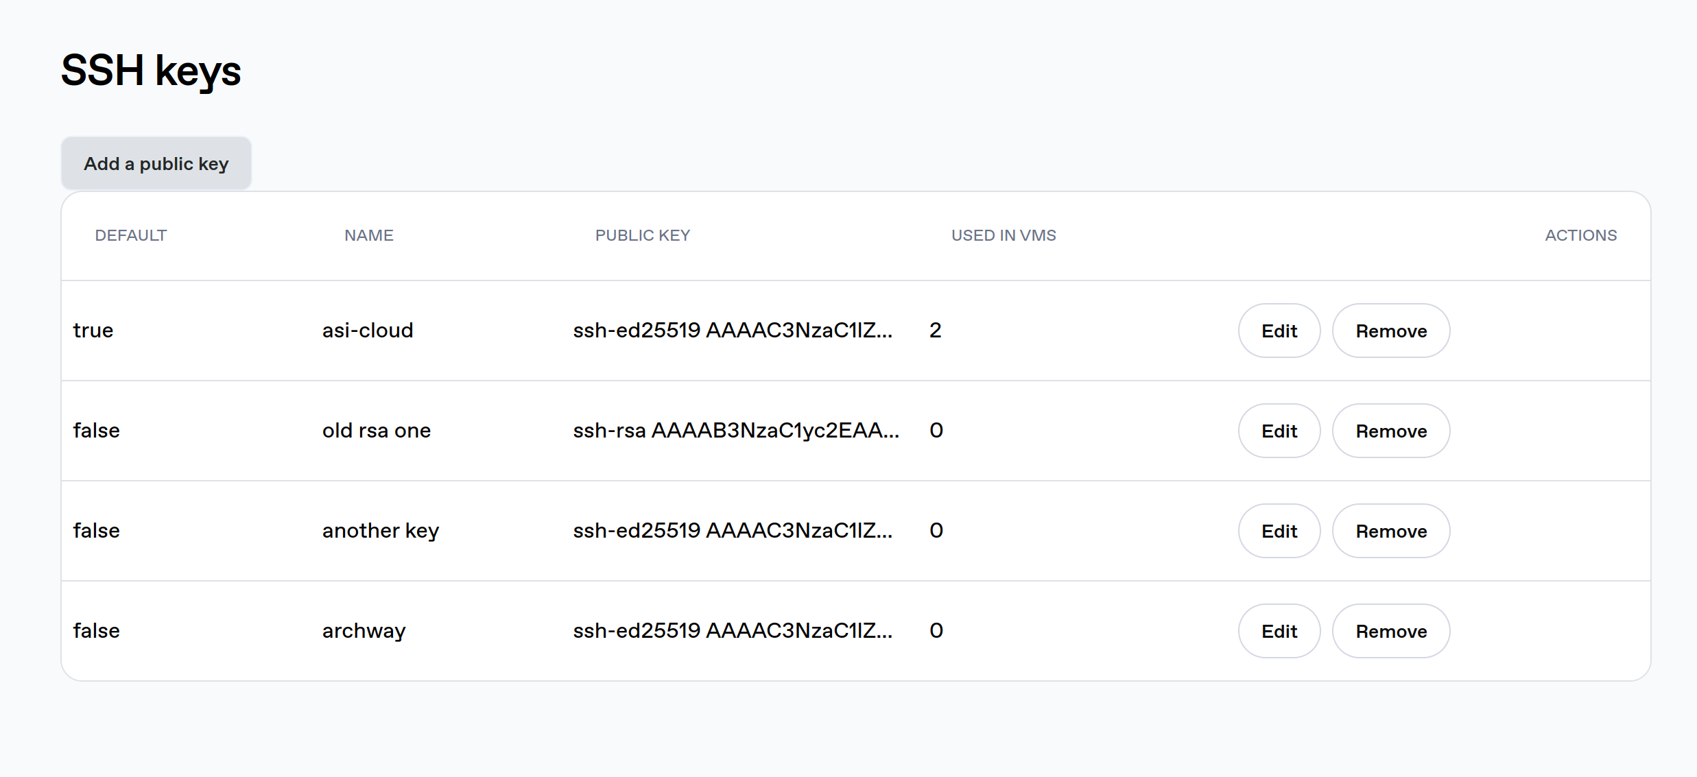
Task: Click the DEFAULT column header
Action: pos(130,235)
